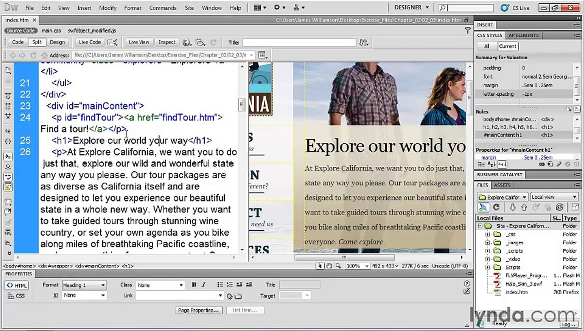This screenshot has width=584, height=331.
Task: Click the Link input field in Properties
Action: tap(179, 296)
